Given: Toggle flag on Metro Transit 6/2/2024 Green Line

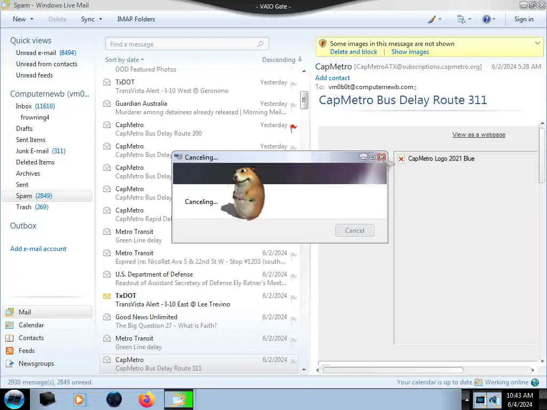Looking at the screenshot, I should [x=293, y=340].
